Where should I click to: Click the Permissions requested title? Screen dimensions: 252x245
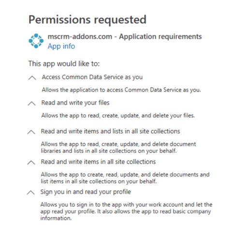tap(88, 20)
